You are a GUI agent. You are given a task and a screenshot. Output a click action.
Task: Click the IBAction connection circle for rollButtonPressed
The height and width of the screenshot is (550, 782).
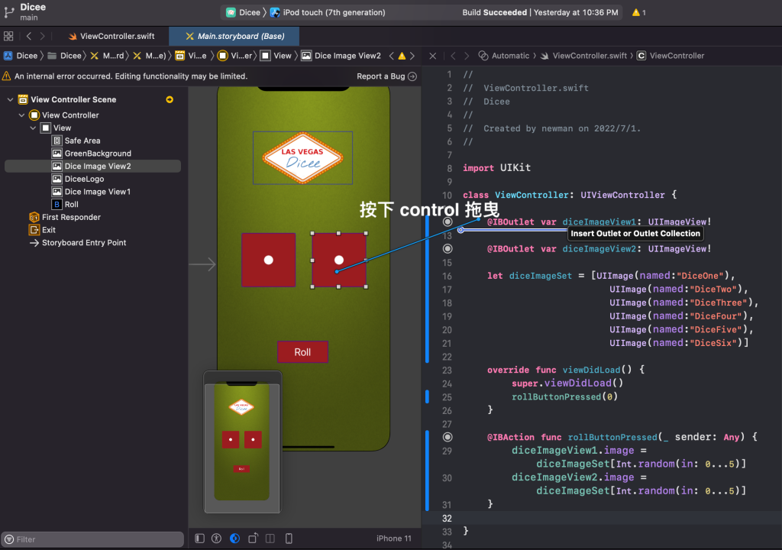(448, 437)
